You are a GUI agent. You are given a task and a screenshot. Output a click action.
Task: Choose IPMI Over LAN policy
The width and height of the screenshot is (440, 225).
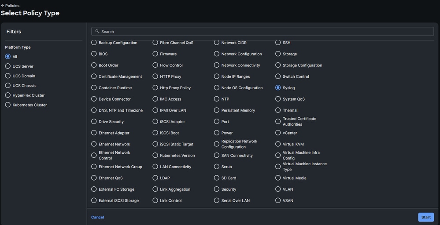coord(155,110)
